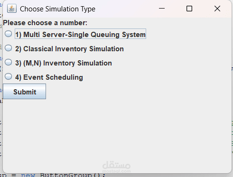Click the blue "new" keyword in background code
Image resolution: width=233 pixels, height=177 pixels.
[28, 175]
